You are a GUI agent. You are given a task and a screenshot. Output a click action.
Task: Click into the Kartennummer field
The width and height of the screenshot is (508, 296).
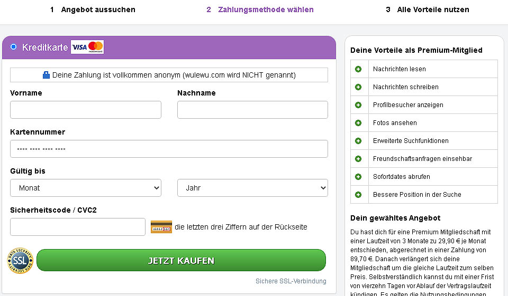[169, 149]
